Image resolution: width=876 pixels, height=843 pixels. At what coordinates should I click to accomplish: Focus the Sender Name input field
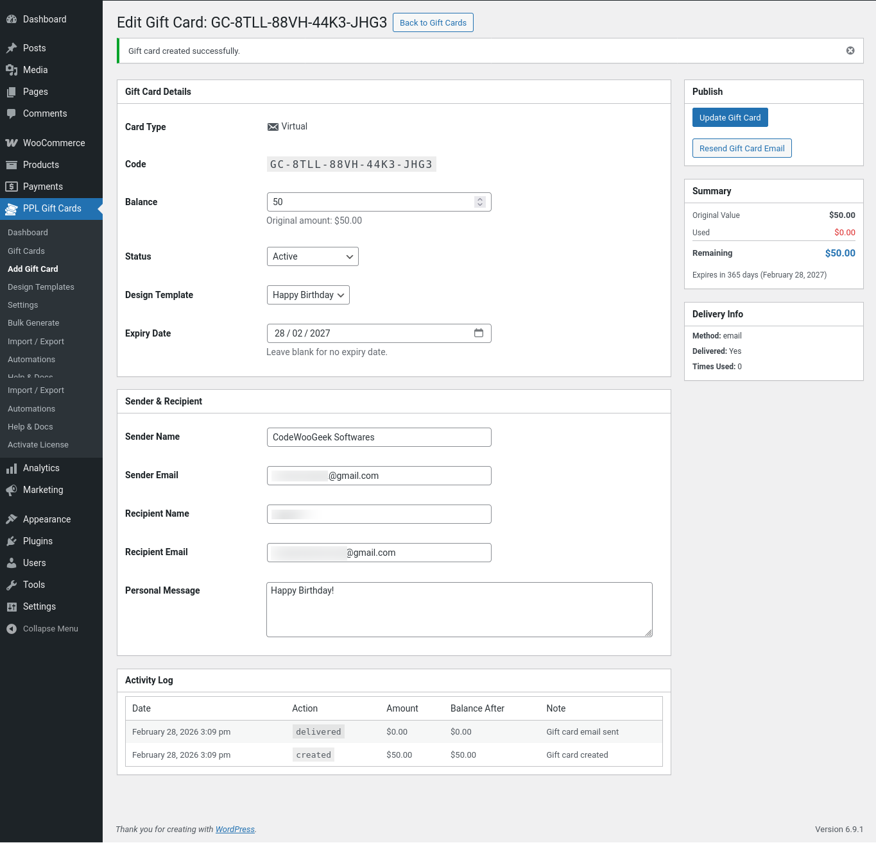pos(379,437)
